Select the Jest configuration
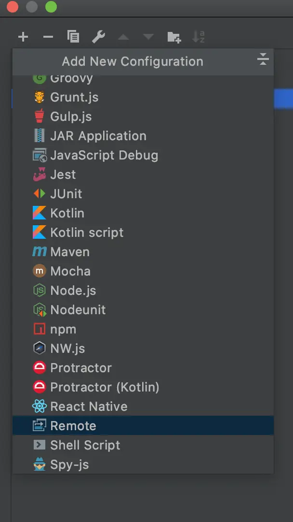This screenshot has height=522, width=293. click(x=143, y=174)
